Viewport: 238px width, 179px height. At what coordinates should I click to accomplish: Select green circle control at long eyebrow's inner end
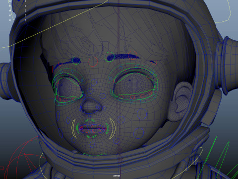coord(110,57)
